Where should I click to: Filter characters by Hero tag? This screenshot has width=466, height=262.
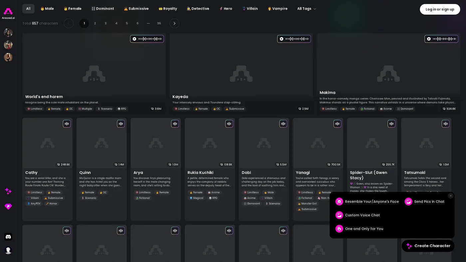click(x=226, y=9)
